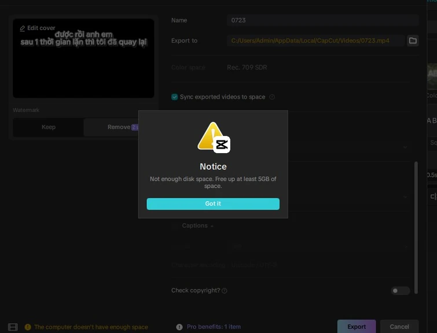Click 'The computer doesn't have enough space' text
Viewport: 437px width, 333px height.
(x=91, y=327)
